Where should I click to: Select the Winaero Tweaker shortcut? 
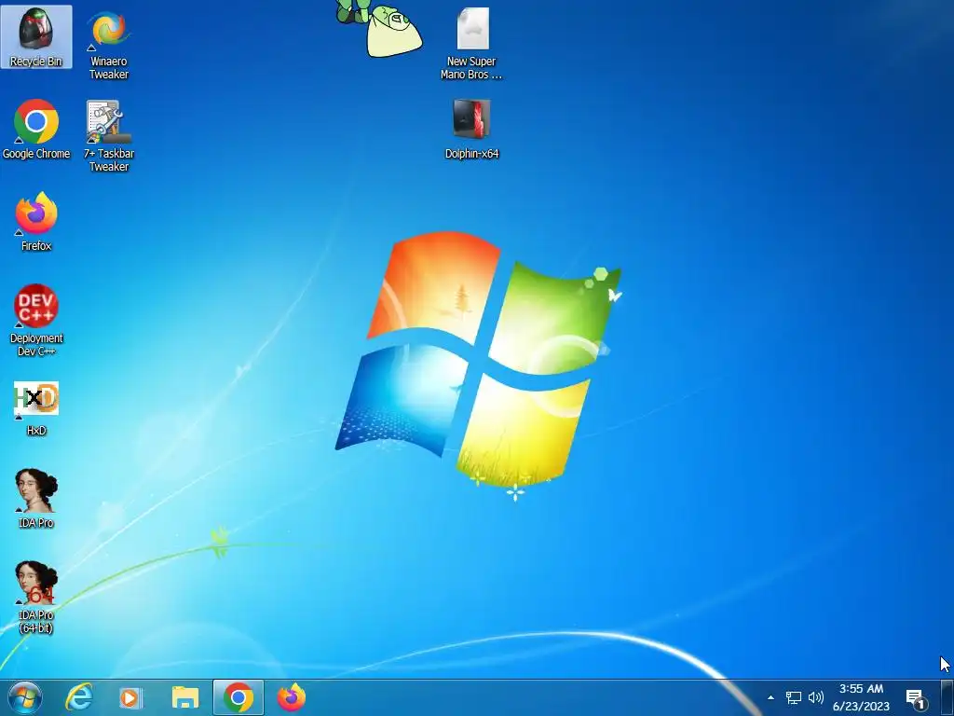click(109, 44)
